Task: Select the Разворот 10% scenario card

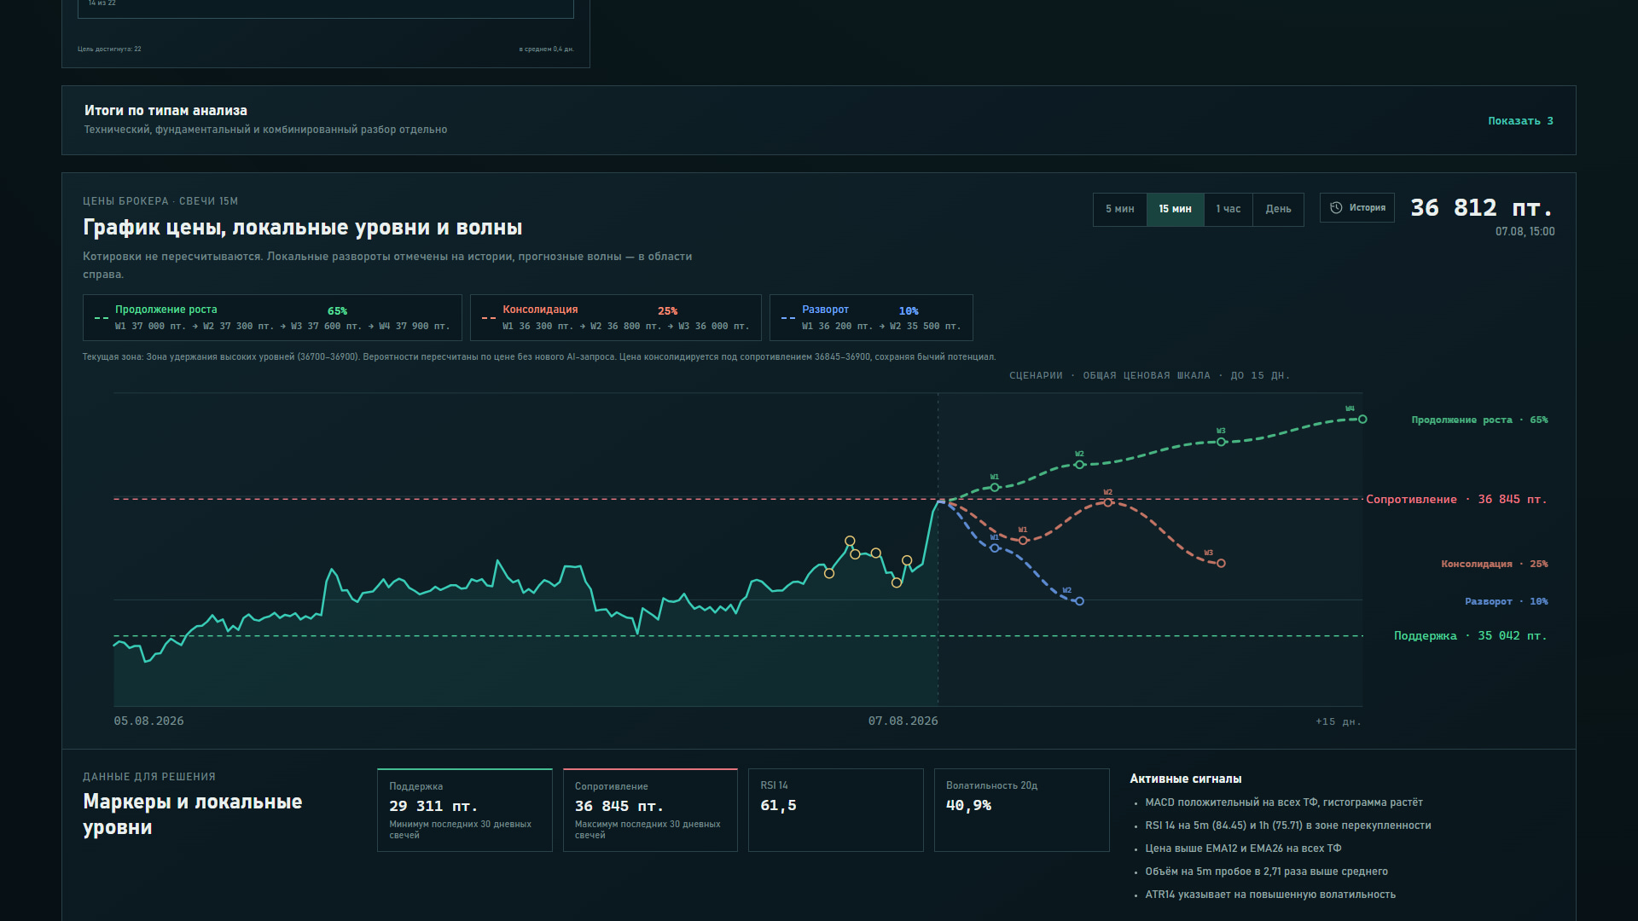Action: coord(871,317)
